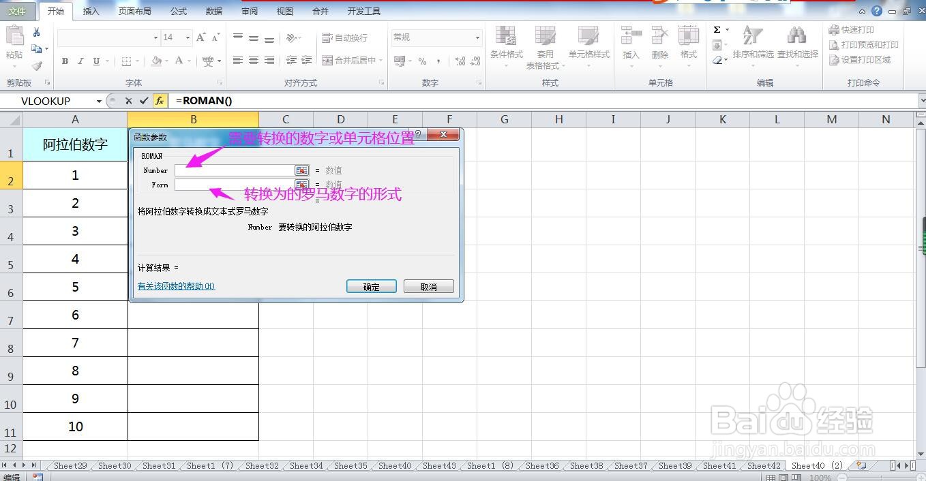Switch to the Page Layout (页面布局) tab

[134, 11]
